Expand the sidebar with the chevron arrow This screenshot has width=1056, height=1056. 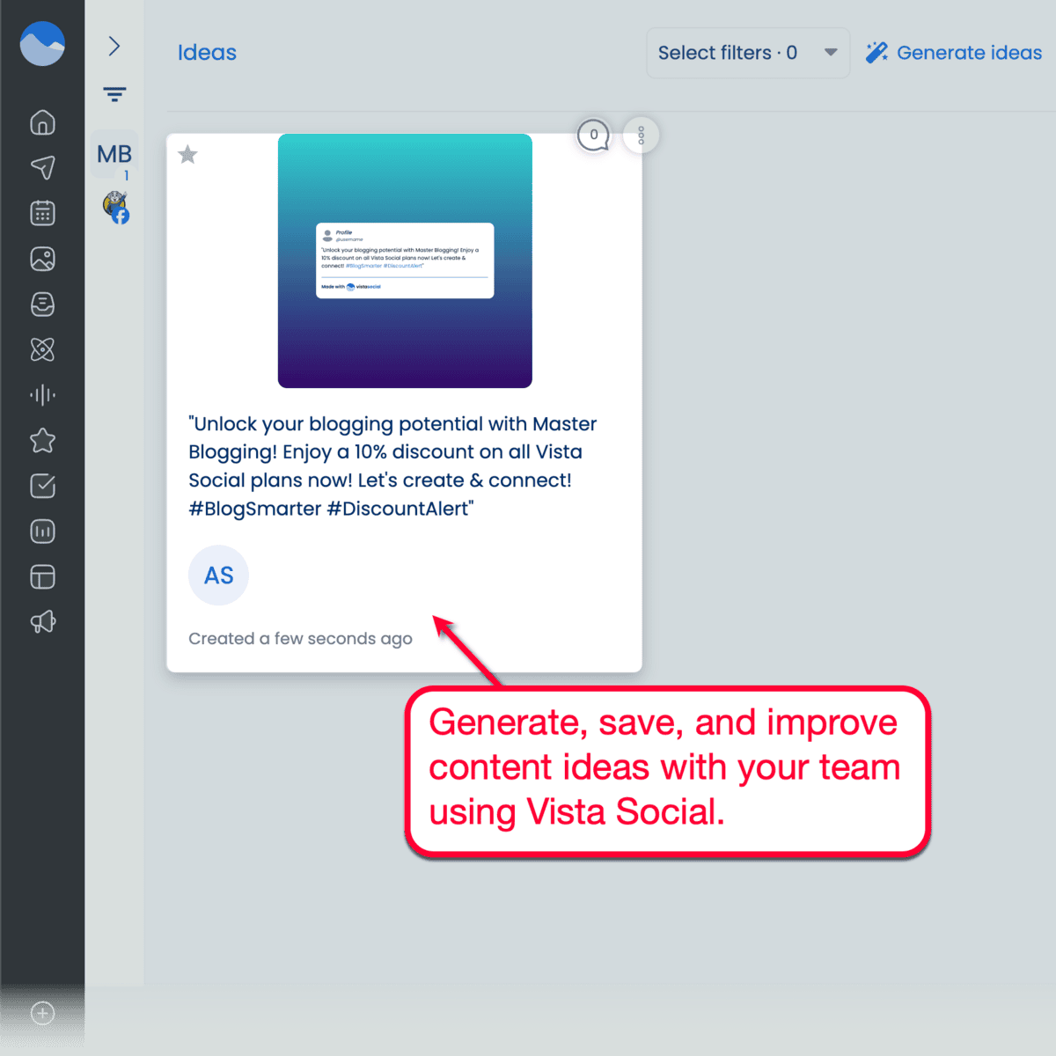pyautogui.click(x=114, y=46)
